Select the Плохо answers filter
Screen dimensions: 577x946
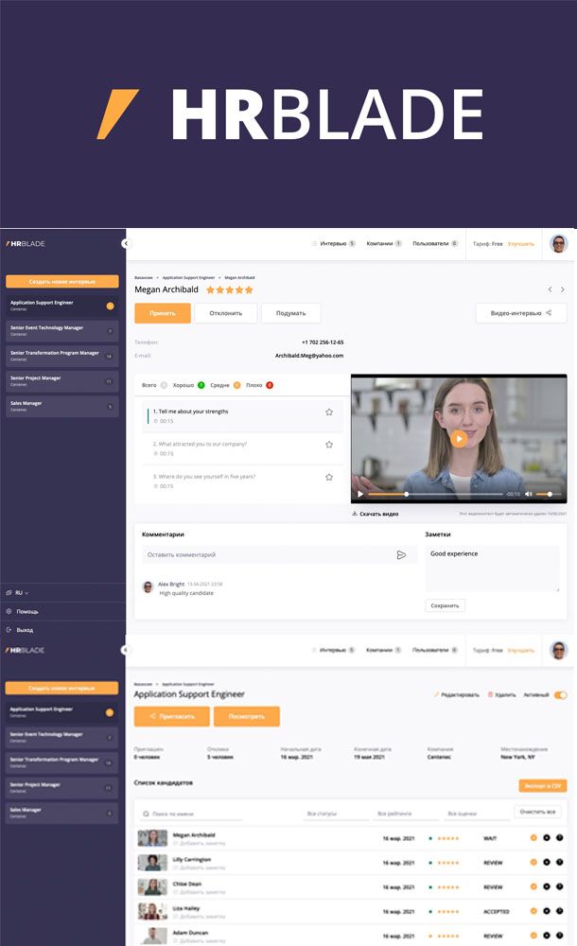[x=259, y=385]
